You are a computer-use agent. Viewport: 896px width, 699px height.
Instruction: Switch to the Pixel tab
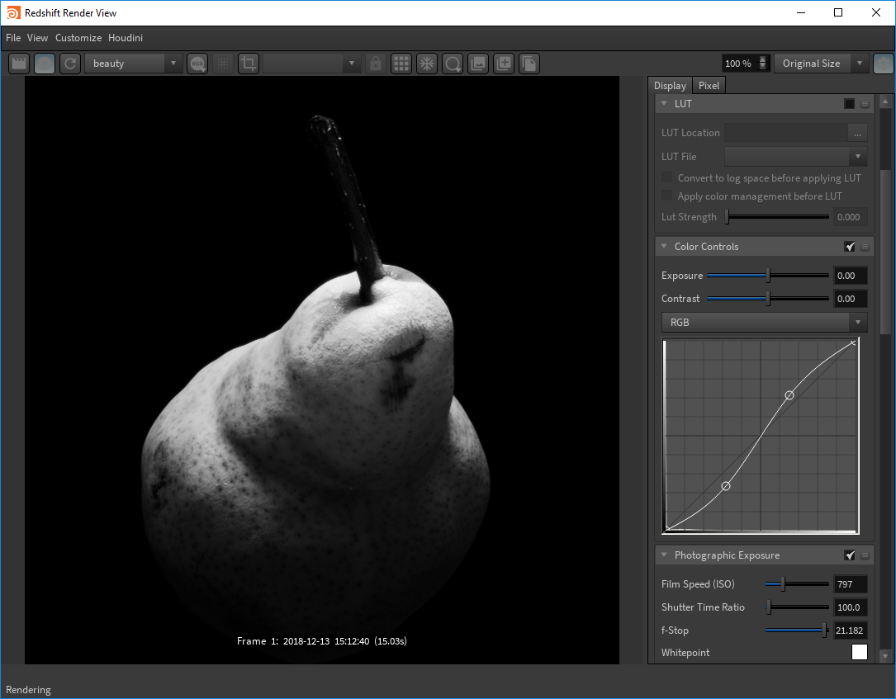pos(709,86)
